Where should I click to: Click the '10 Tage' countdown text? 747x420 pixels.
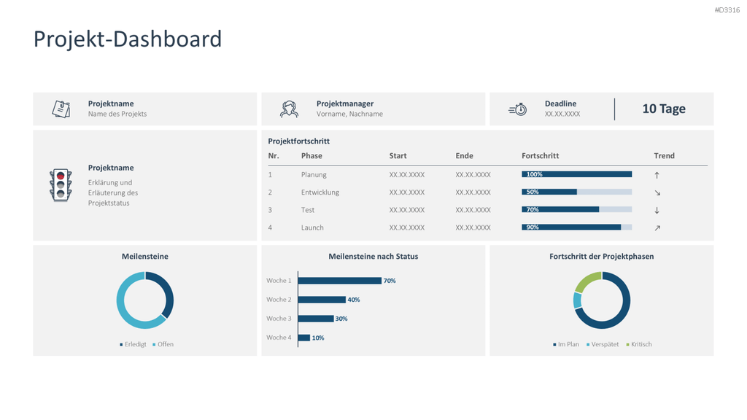(x=664, y=109)
